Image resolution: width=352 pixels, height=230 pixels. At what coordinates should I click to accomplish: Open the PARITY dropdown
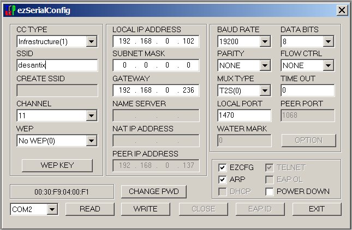point(265,65)
